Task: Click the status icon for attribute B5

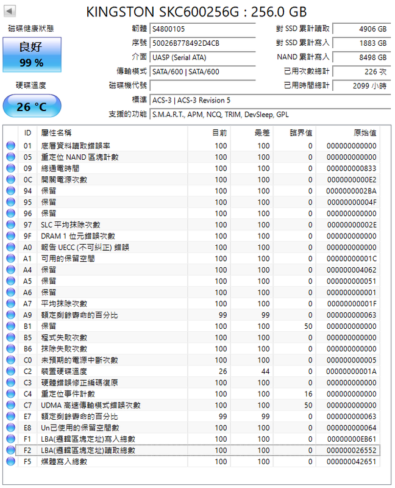Action: (x=10, y=337)
